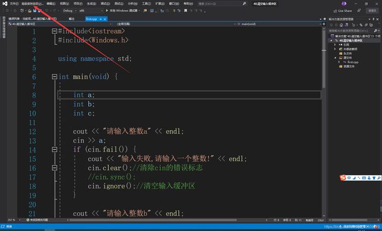Click the Visual Studio logo icon
Image resolution: width=382 pixels, height=231 pixels.
[5, 4]
